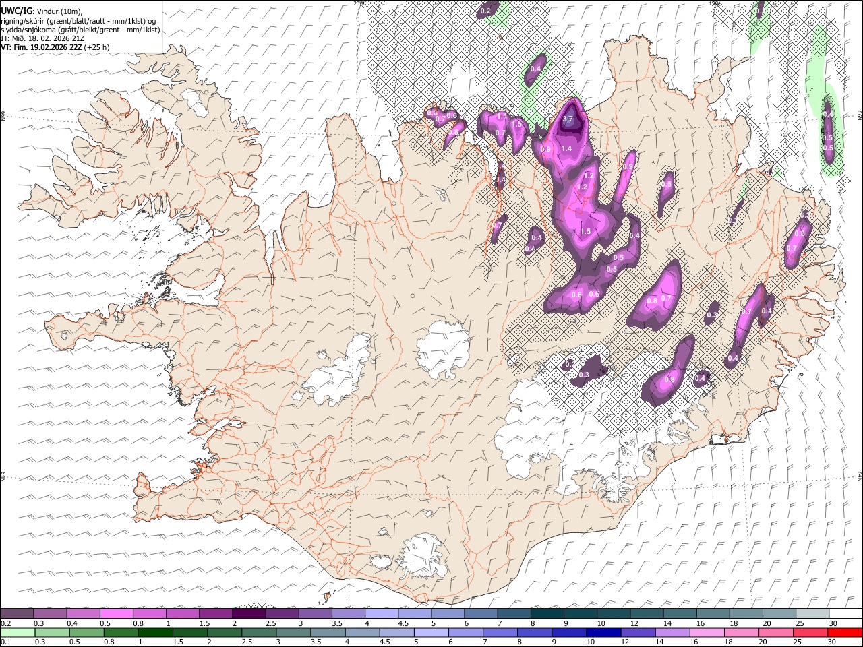Image resolution: width=863 pixels, height=647 pixels.
Task: Select the bright pink swatch between 0.5 and 0.8
Action: pyautogui.click(x=117, y=613)
